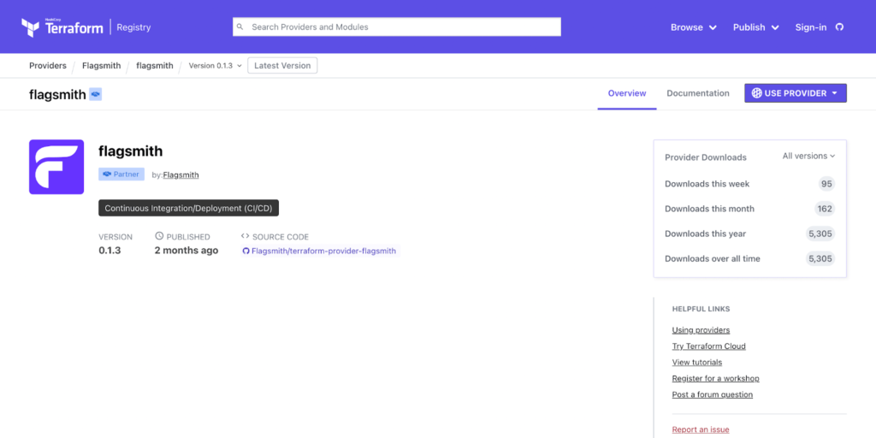
Task: Switch to the Overview tab
Action: [627, 93]
